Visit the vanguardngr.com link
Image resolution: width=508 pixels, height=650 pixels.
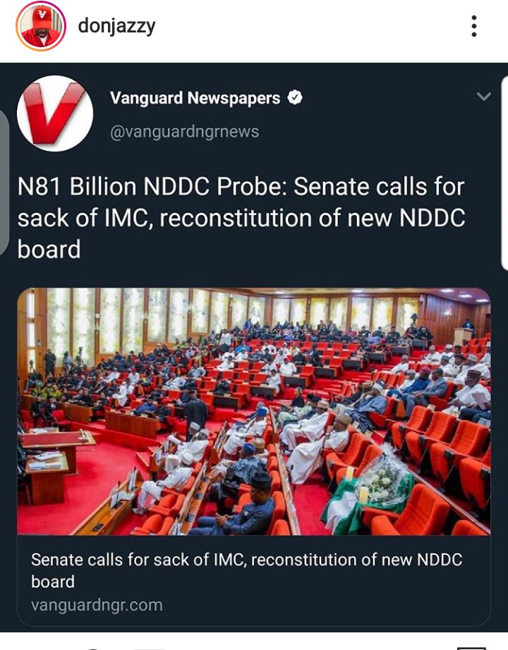[x=97, y=605]
